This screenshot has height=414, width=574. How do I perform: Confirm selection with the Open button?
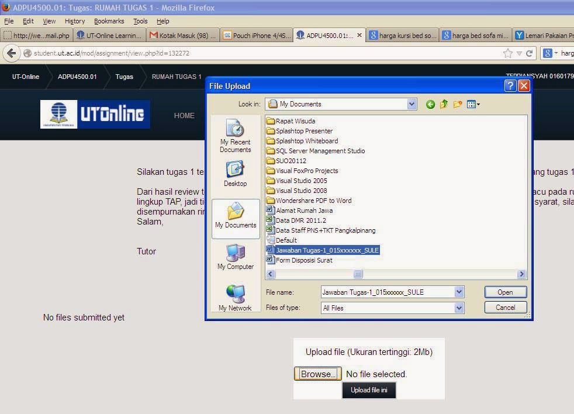coord(504,292)
